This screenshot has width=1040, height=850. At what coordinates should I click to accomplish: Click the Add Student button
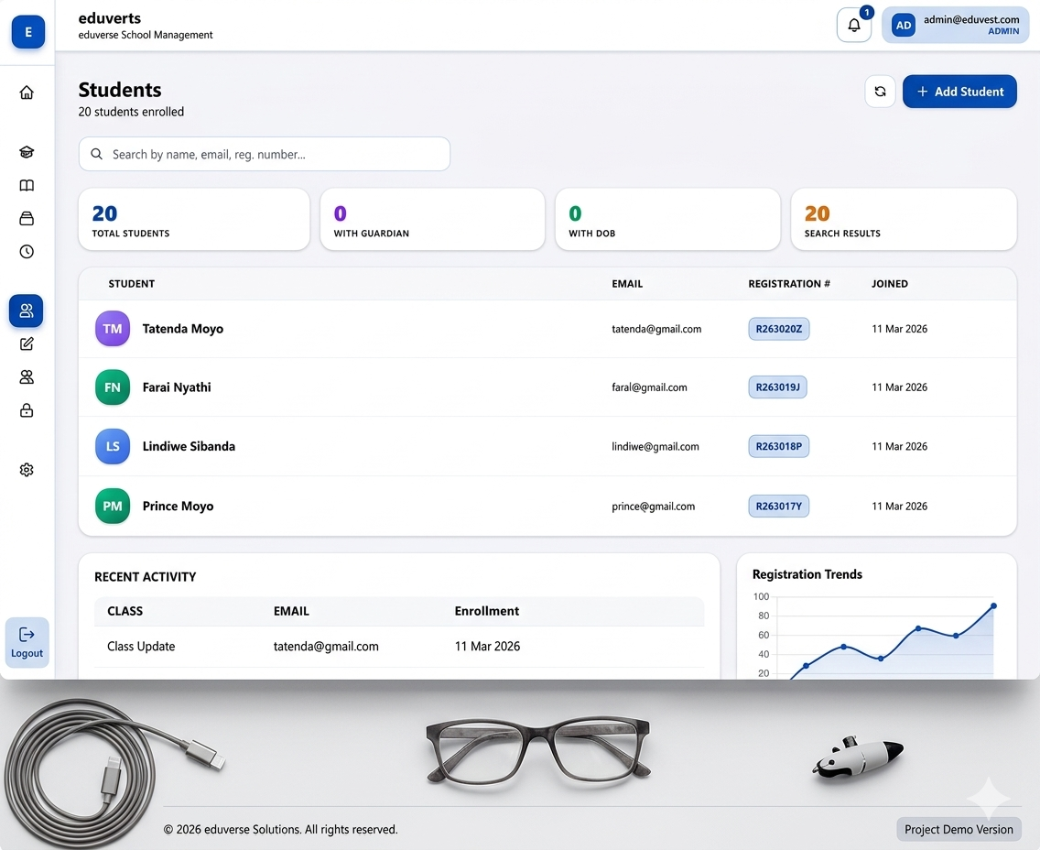tap(959, 92)
